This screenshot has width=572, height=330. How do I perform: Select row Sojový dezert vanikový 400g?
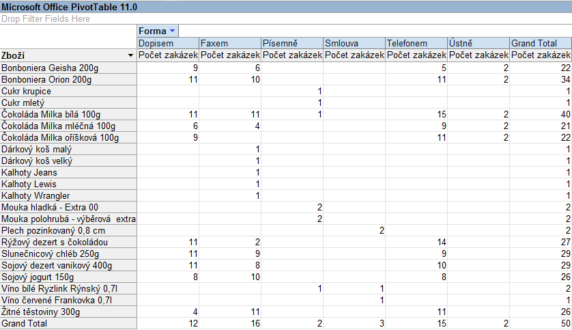[x=68, y=265]
